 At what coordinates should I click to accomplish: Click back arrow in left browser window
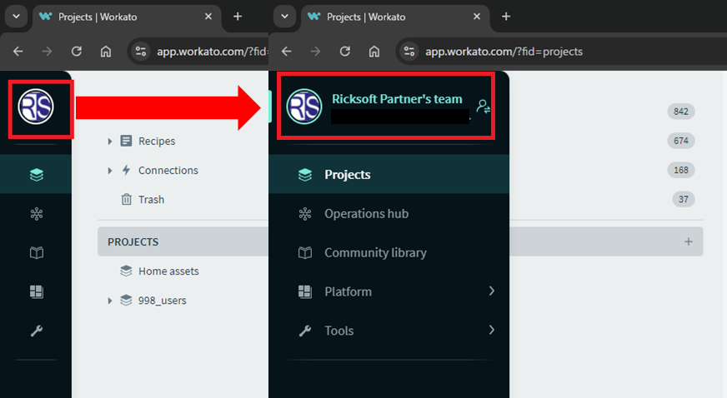pos(18,52)
